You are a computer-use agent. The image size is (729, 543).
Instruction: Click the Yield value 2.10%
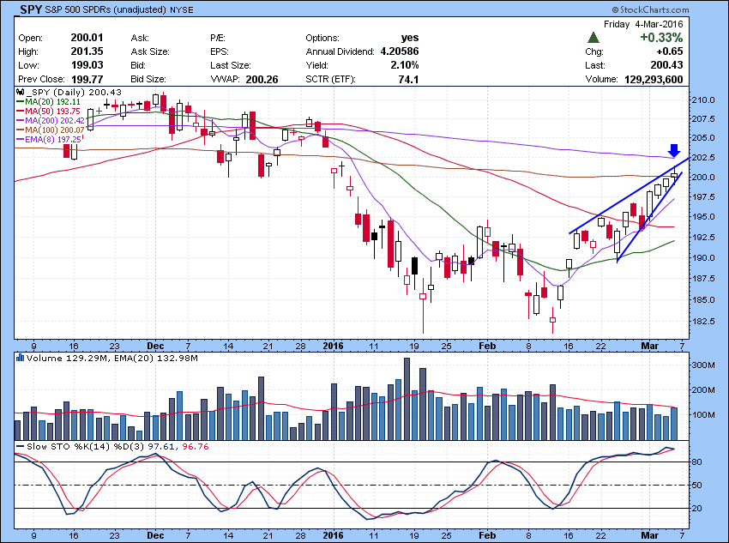[x=405, y=65]
